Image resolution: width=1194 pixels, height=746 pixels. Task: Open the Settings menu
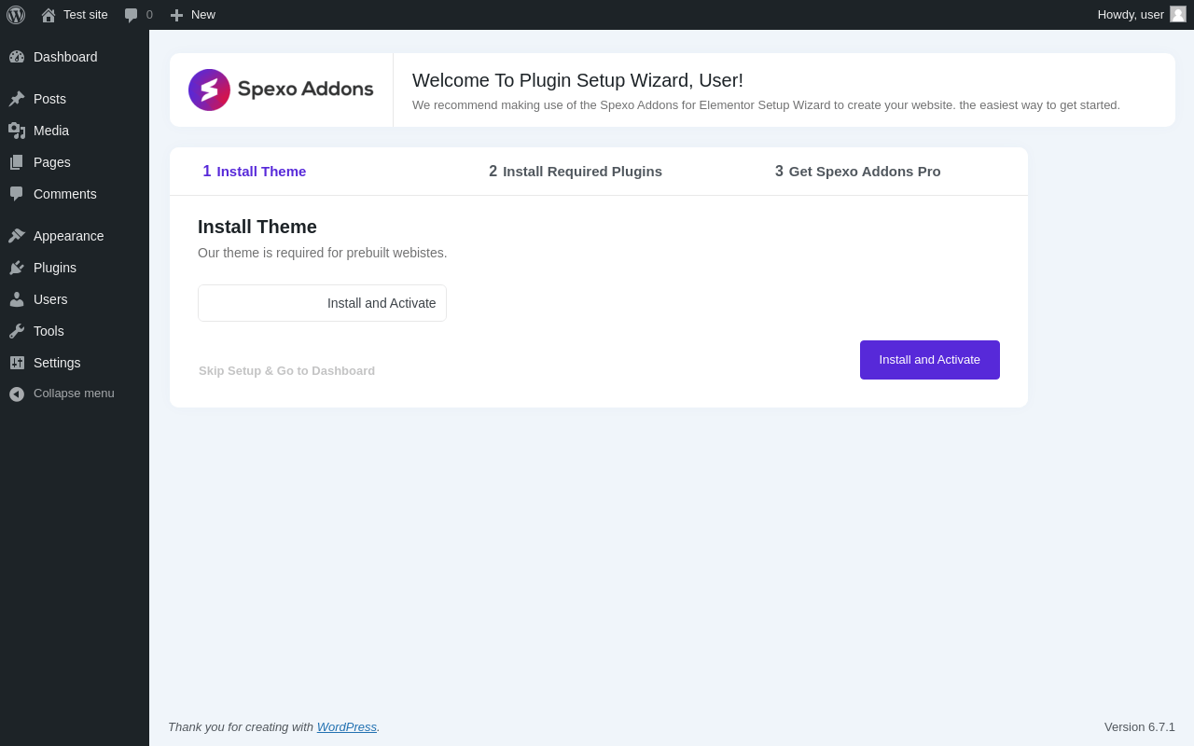click(x=75, y=363)
